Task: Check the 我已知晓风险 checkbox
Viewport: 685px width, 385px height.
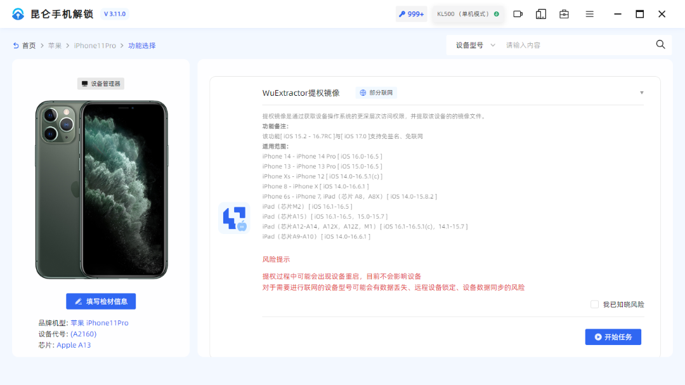Action: (594, 304)
